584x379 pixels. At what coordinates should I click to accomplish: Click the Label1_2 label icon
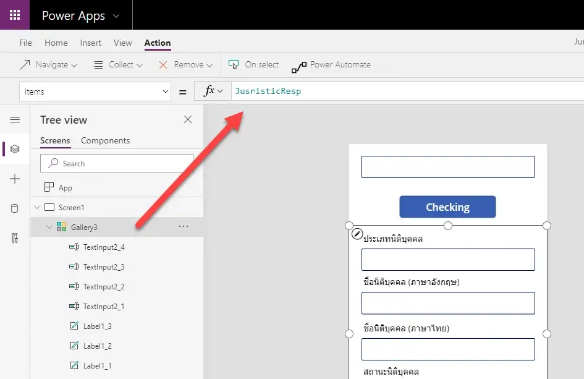pos(74,345)
